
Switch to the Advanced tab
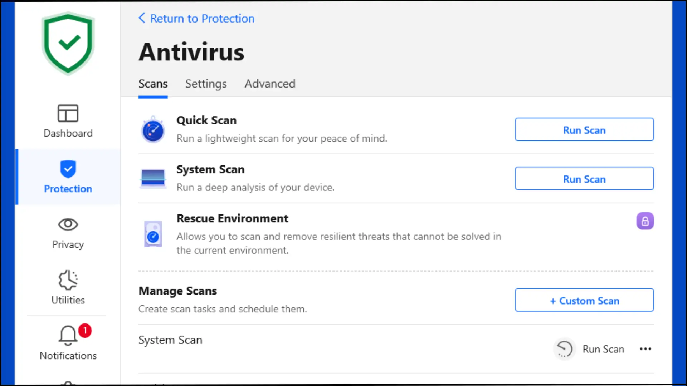270,84
